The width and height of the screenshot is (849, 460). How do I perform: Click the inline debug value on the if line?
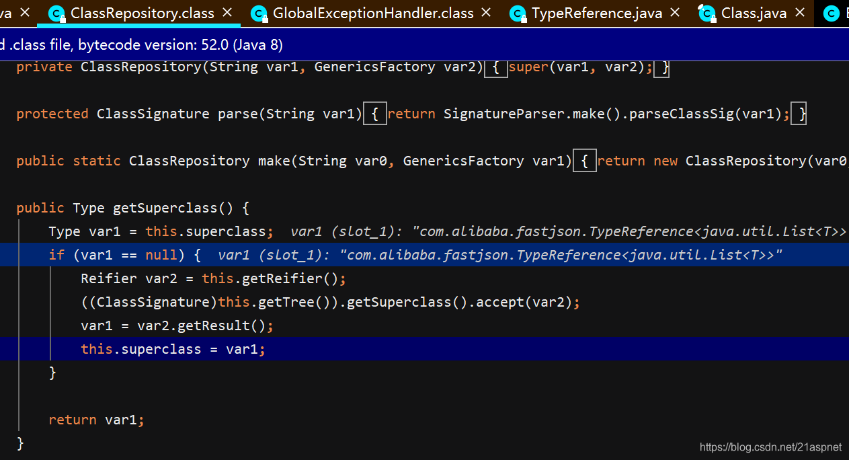(501, 255)
